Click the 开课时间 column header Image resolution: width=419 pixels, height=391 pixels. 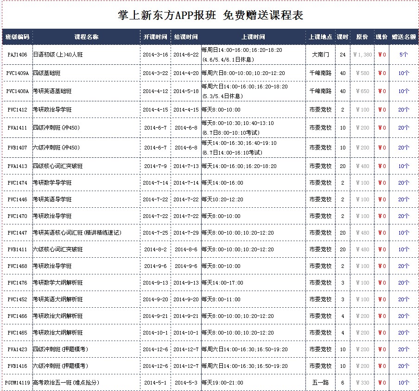point(155,37)
